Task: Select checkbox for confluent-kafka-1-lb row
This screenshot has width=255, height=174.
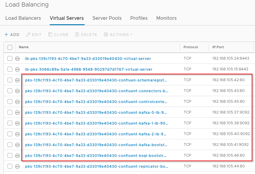Action: [x=10, y=123]
